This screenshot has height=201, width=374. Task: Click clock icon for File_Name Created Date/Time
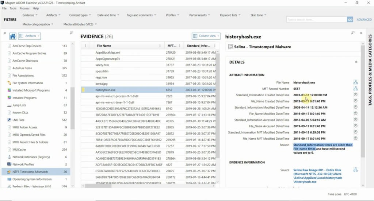click(356, 101)
